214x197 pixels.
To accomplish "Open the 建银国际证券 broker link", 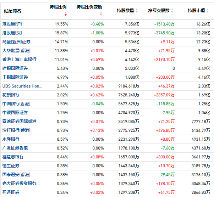I will (x=15, y=68).
